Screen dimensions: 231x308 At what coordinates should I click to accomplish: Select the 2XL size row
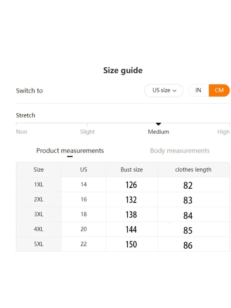pos(39,199)
